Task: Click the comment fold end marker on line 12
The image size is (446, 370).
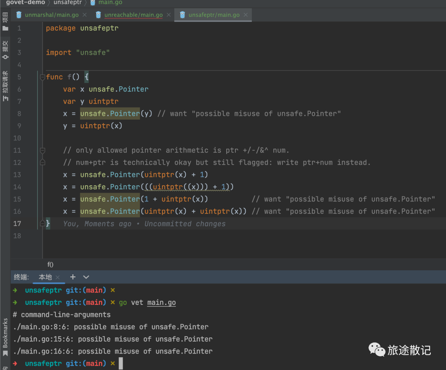Action: [x=43, y=163]
